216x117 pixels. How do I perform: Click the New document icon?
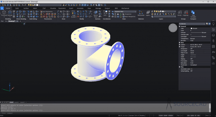pyautogui.click(x=3, y=5)
